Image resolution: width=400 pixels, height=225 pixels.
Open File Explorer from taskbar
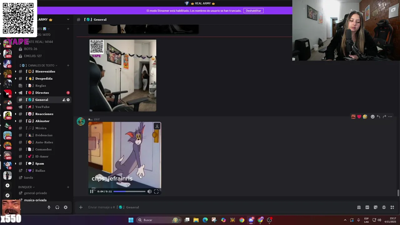196,220
